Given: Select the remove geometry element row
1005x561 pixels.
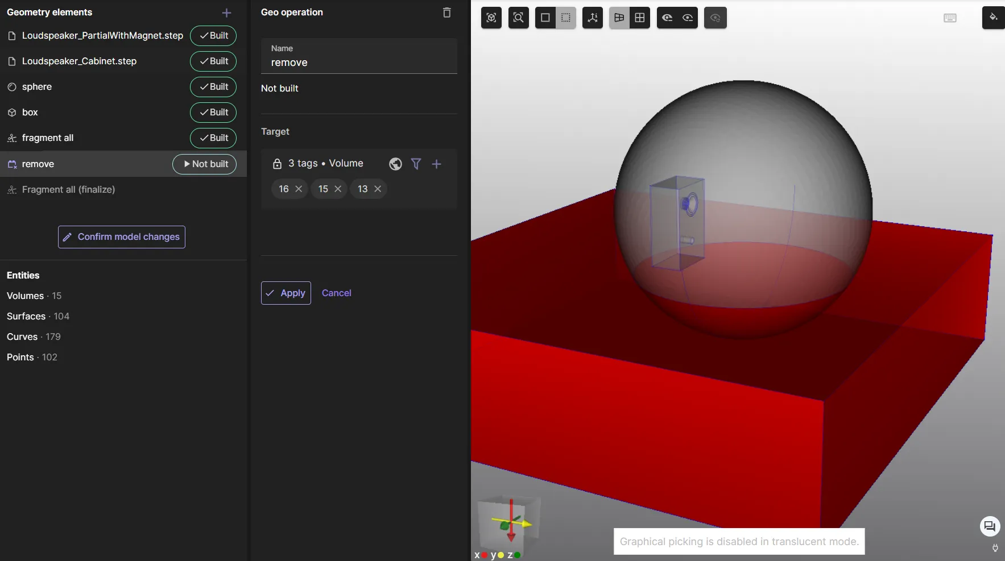Looking at the screenshot, I should (123, 164).
